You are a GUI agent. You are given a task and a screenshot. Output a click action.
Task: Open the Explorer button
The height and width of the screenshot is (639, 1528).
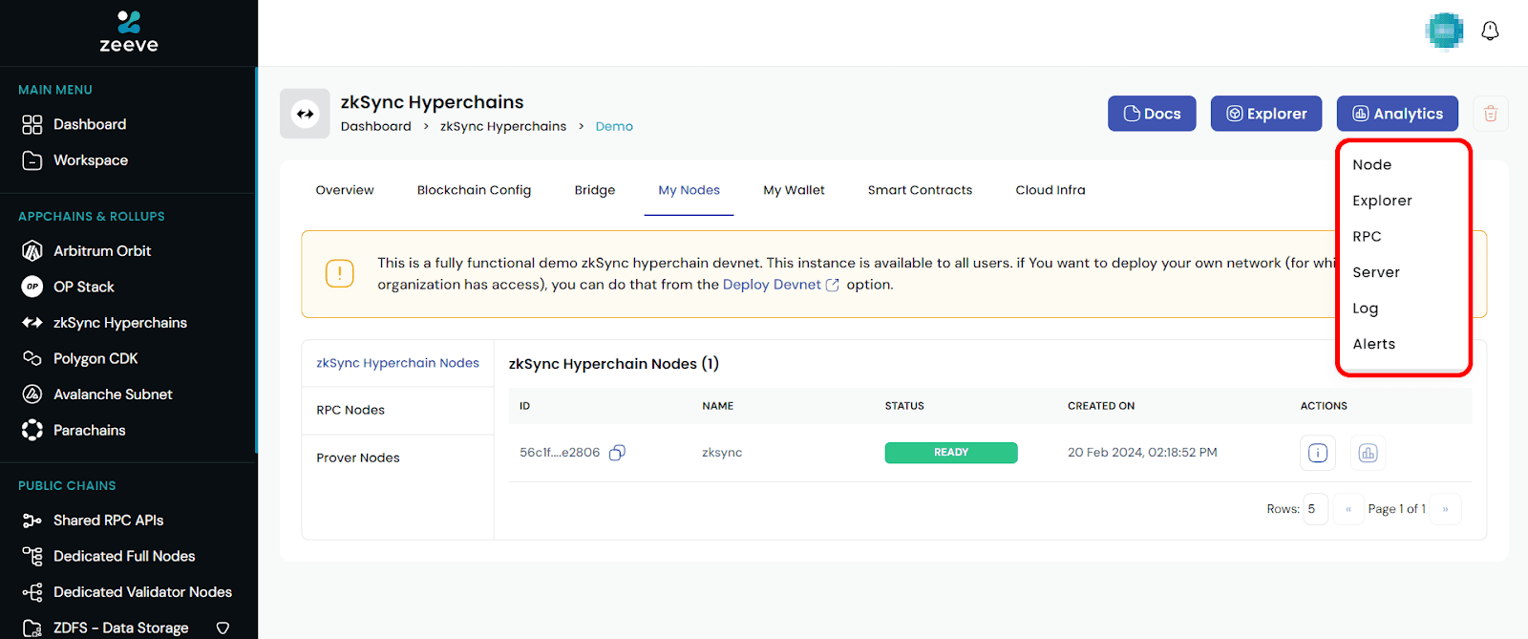1266,114
